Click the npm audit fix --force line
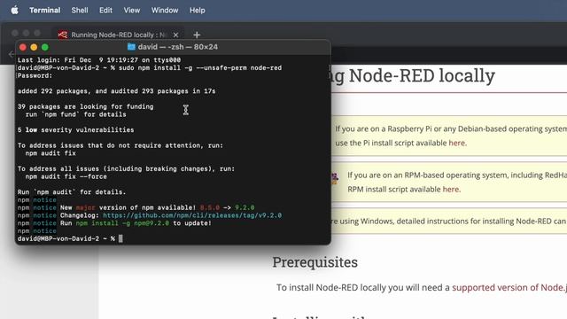 66,176
